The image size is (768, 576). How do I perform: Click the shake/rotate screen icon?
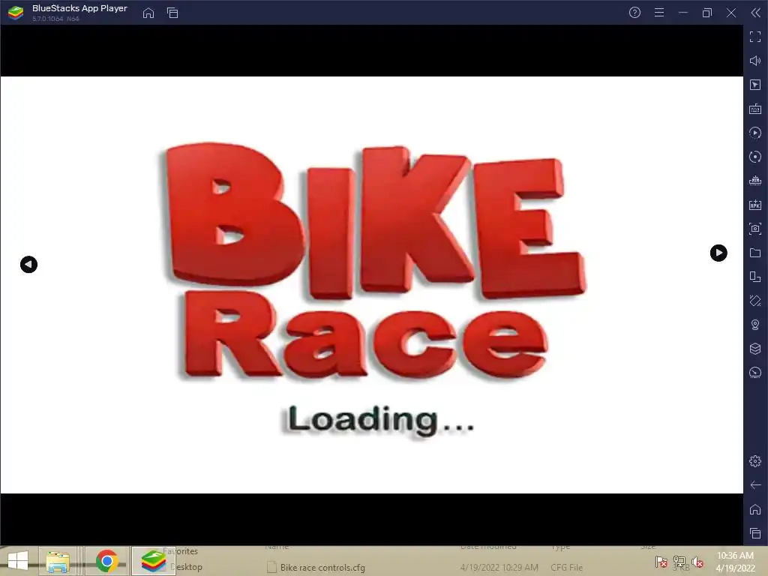coord(755,301)
